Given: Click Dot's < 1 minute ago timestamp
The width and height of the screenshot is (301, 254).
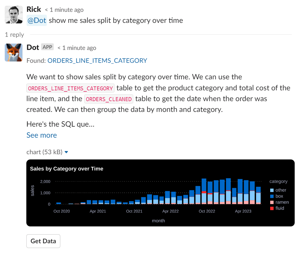Looking at the screenshot, I should click(x=77, y=48).
